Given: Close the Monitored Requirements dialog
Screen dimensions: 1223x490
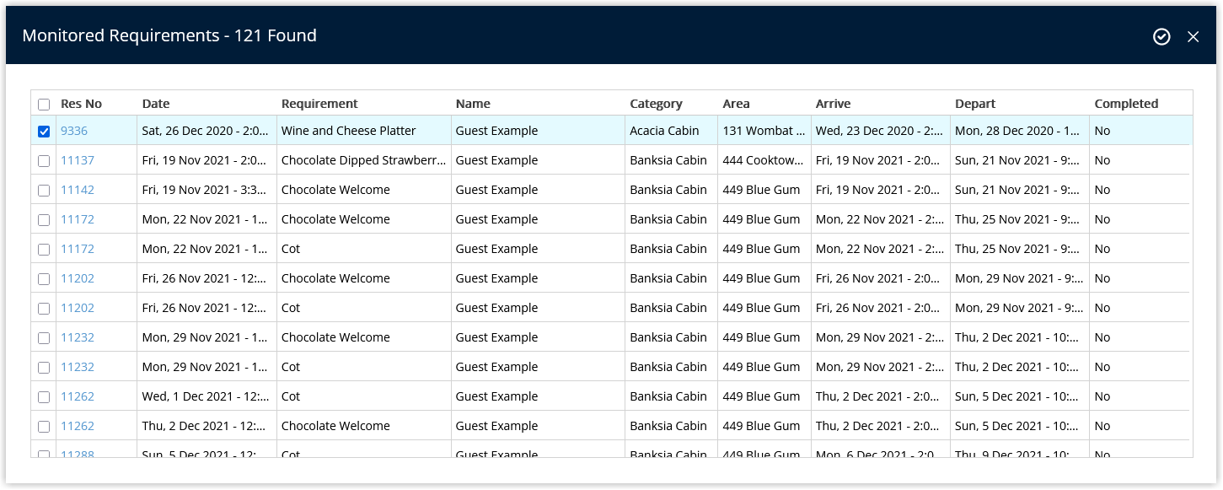Looking at the screenshot, I should point(1193,36).
